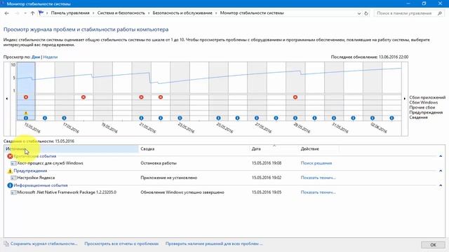Click the Остановка работы summary cell
Screen dimensions: 449x252
pyautogui.click(x=159, y=163)
